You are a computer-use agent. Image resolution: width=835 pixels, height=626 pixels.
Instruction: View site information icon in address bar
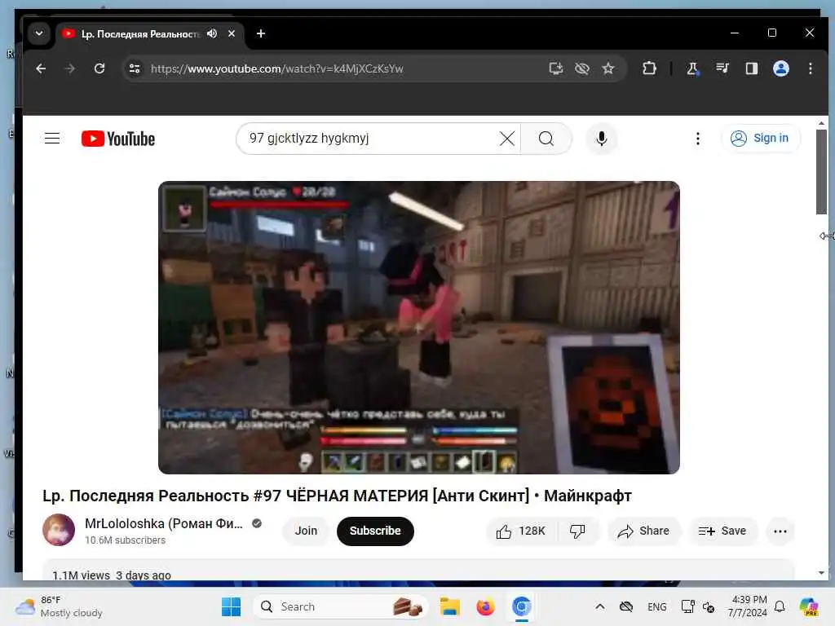point(135,68)
